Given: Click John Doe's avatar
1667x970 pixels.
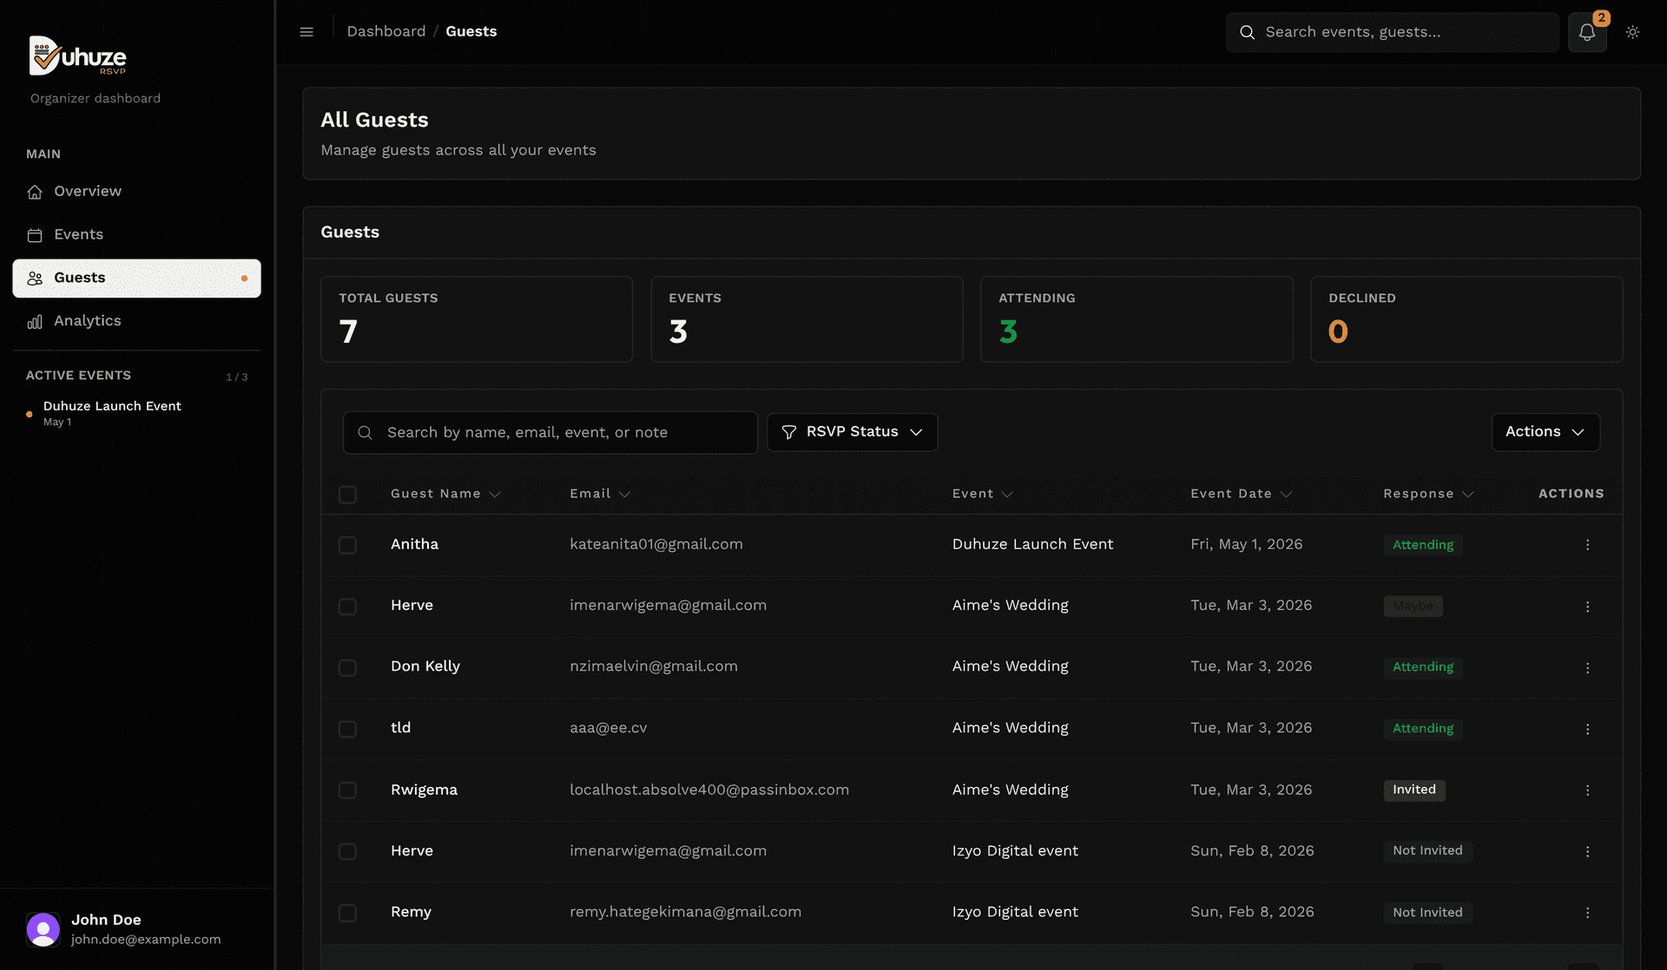Looking at the screenshot, I should [43, 929].
